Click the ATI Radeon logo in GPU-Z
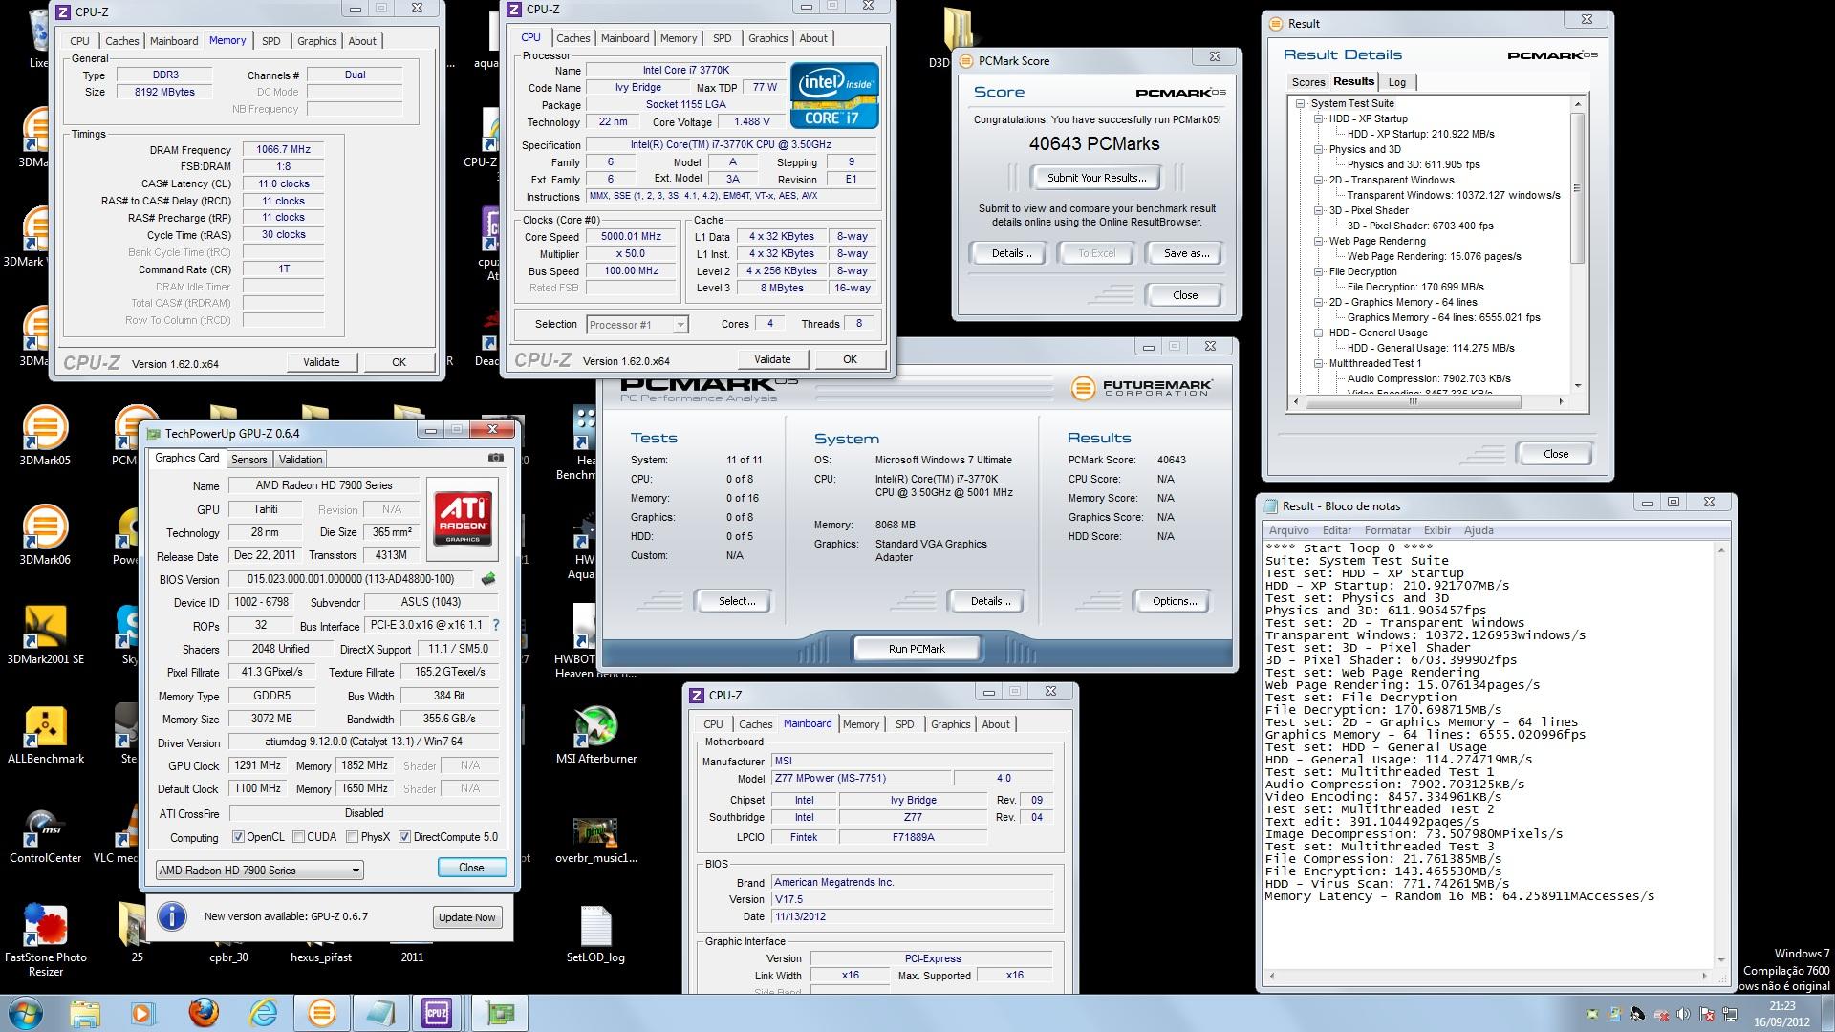The height and width of the screenshot is (1032, 1835). (x=463, y=518)
